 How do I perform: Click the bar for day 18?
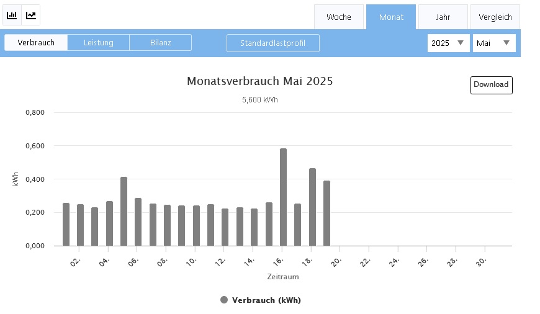312,207
